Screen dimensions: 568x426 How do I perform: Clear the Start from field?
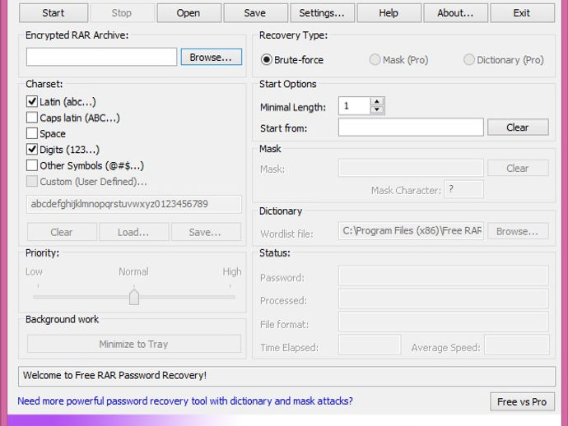click(518, 127)
